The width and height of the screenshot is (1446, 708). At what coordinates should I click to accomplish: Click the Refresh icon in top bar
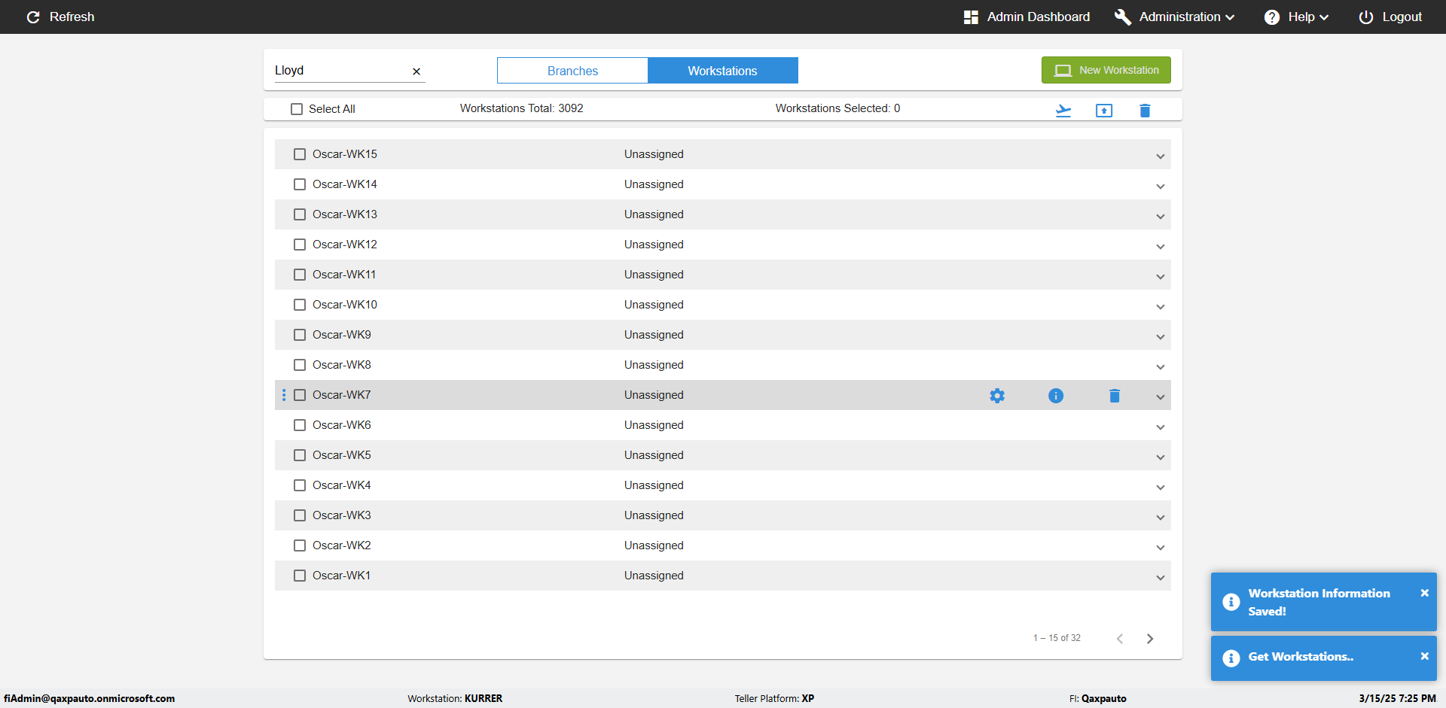[x=33, y=17]
